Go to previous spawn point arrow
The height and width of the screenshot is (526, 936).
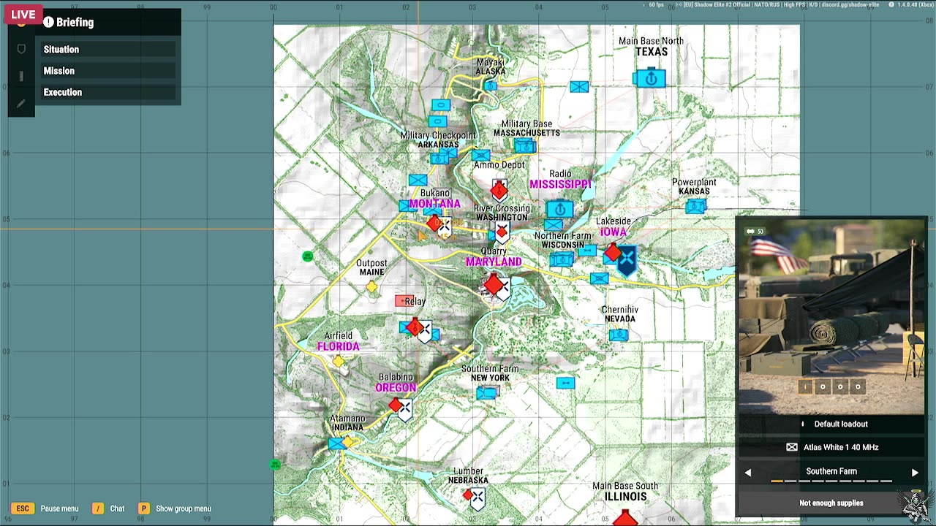pyautogui.click(x=747, y=473)
